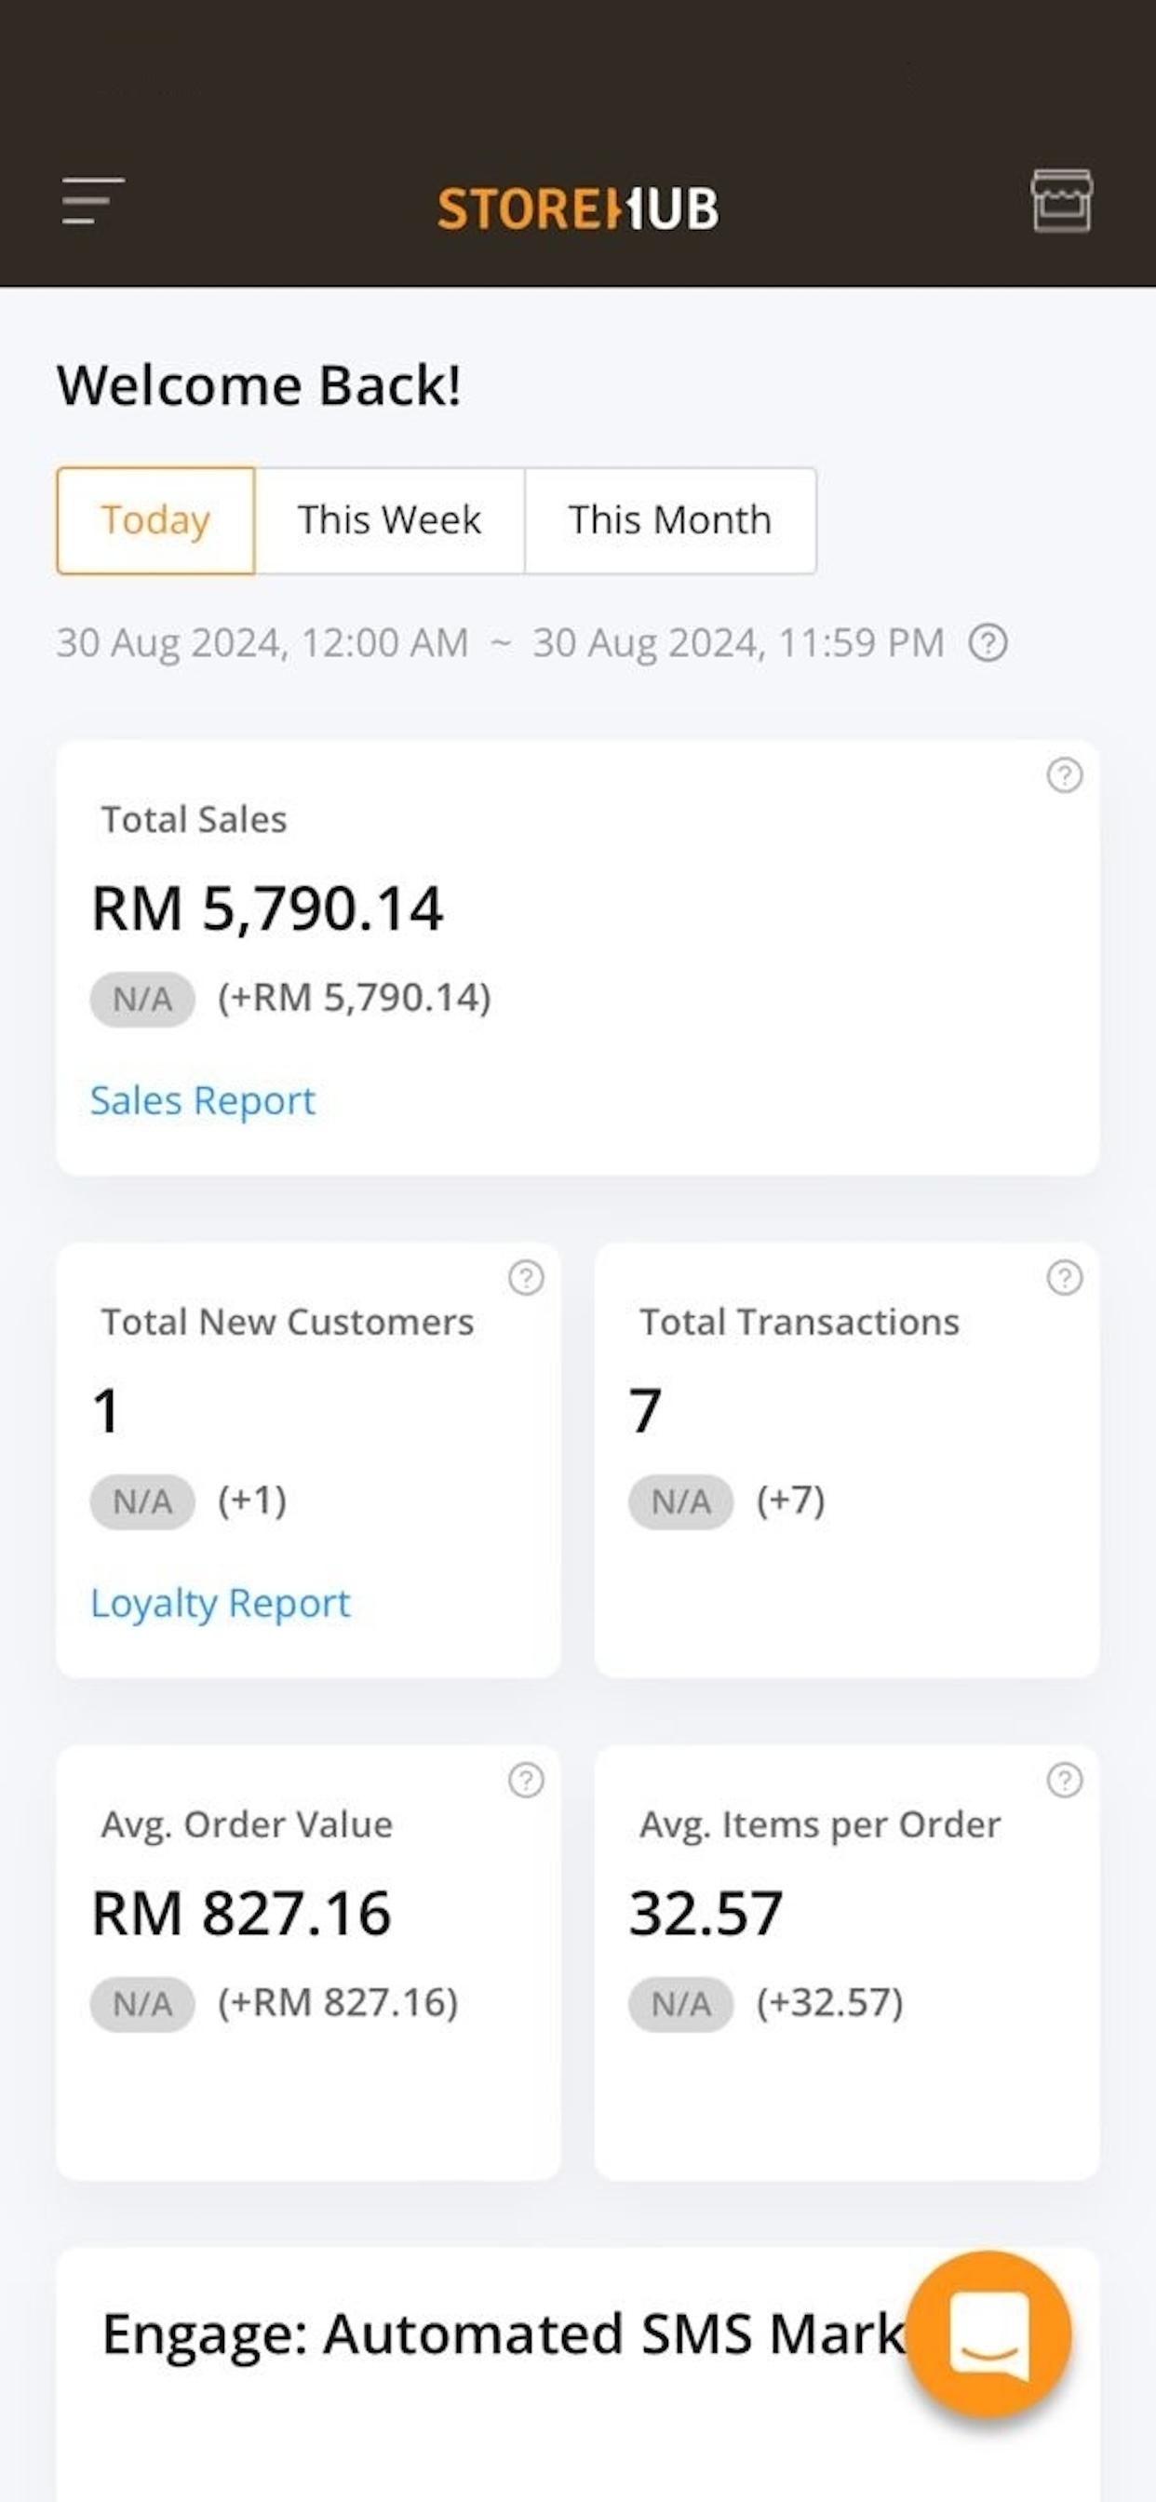
Task: Click Total Sales help icon
Action: [1065, 775]
